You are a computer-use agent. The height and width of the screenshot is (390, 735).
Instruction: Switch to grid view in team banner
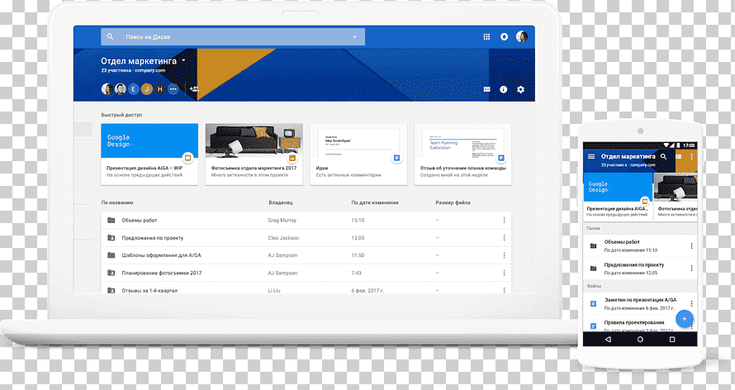click(x=486, y=89)
